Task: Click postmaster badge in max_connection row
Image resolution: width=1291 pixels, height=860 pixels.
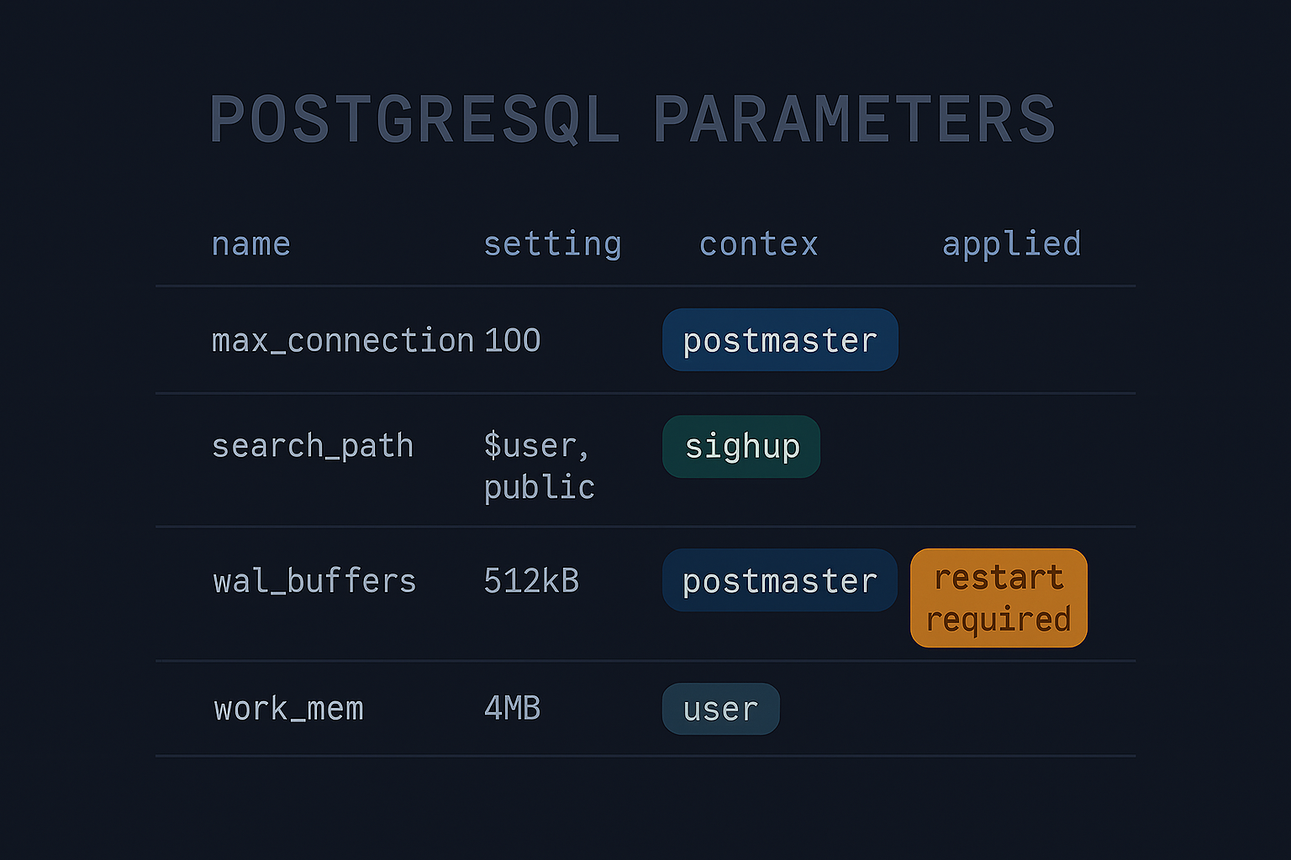Action: [x=780, y=340]
